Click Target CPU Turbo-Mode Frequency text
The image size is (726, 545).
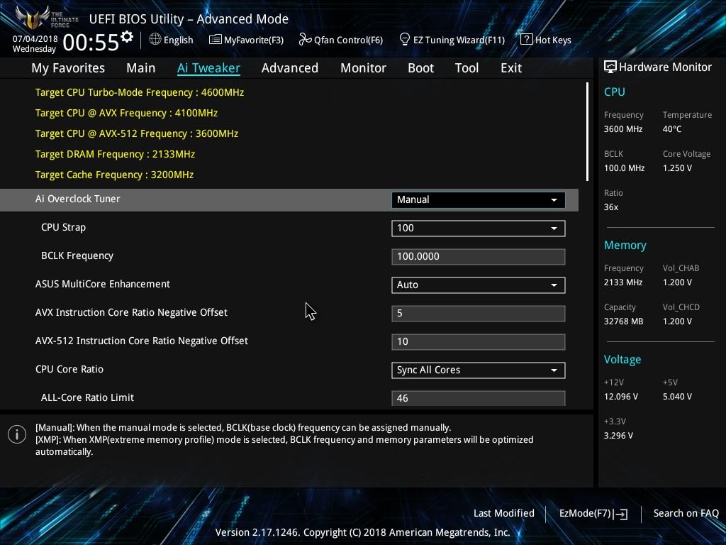tap(140, 92)
